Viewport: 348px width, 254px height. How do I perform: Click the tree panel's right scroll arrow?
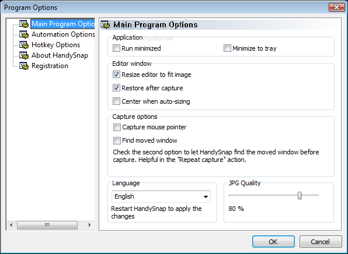click(90, 225)
